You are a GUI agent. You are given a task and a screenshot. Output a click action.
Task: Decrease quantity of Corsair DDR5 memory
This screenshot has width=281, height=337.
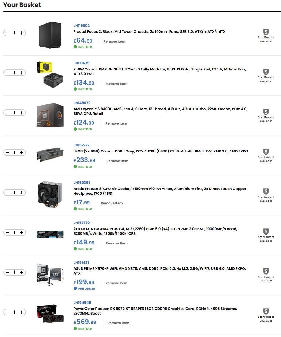[x=7, y=152]
